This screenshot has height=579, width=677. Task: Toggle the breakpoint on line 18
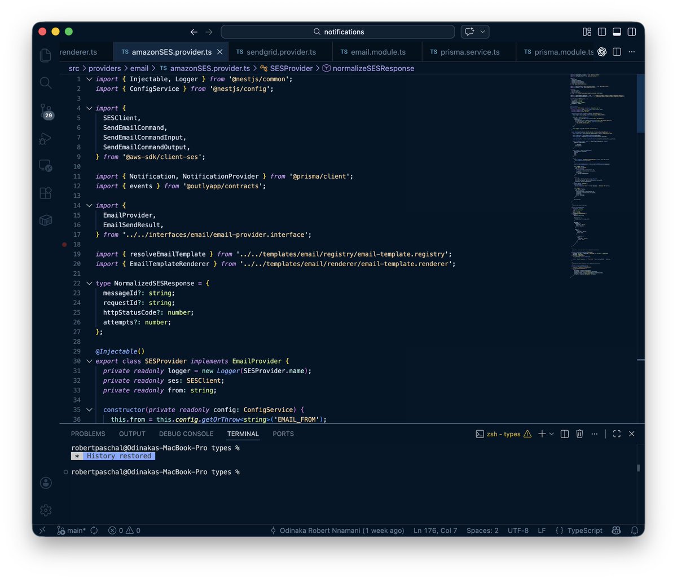pos(64,245)
